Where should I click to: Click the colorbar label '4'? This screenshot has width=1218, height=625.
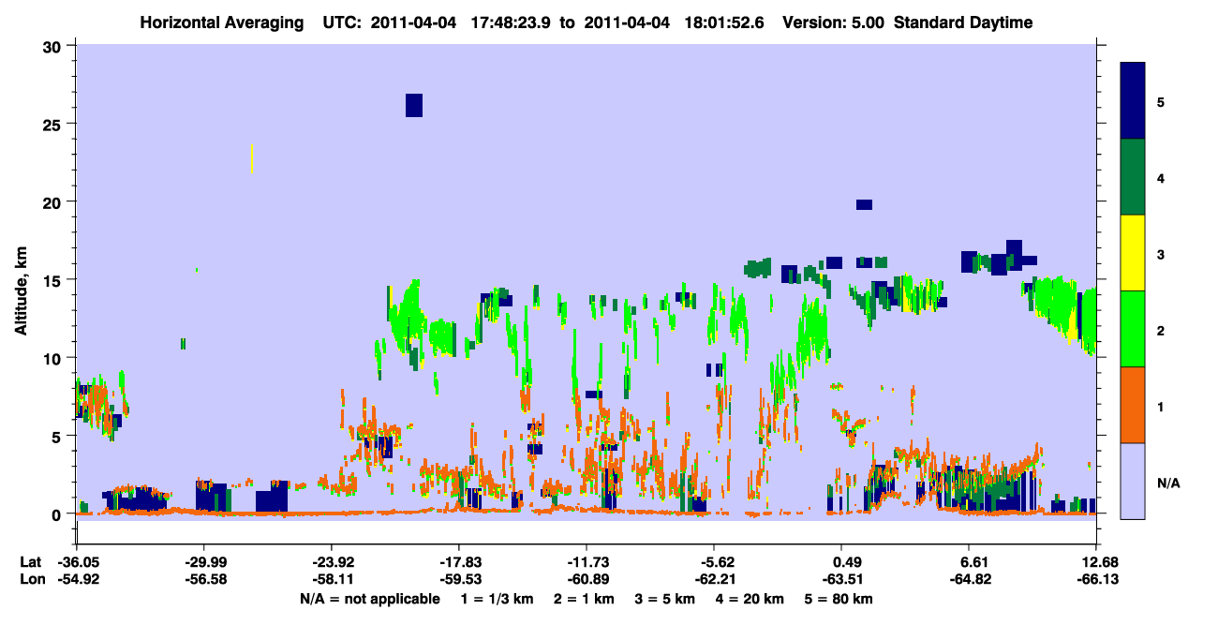pos(1161,177)
